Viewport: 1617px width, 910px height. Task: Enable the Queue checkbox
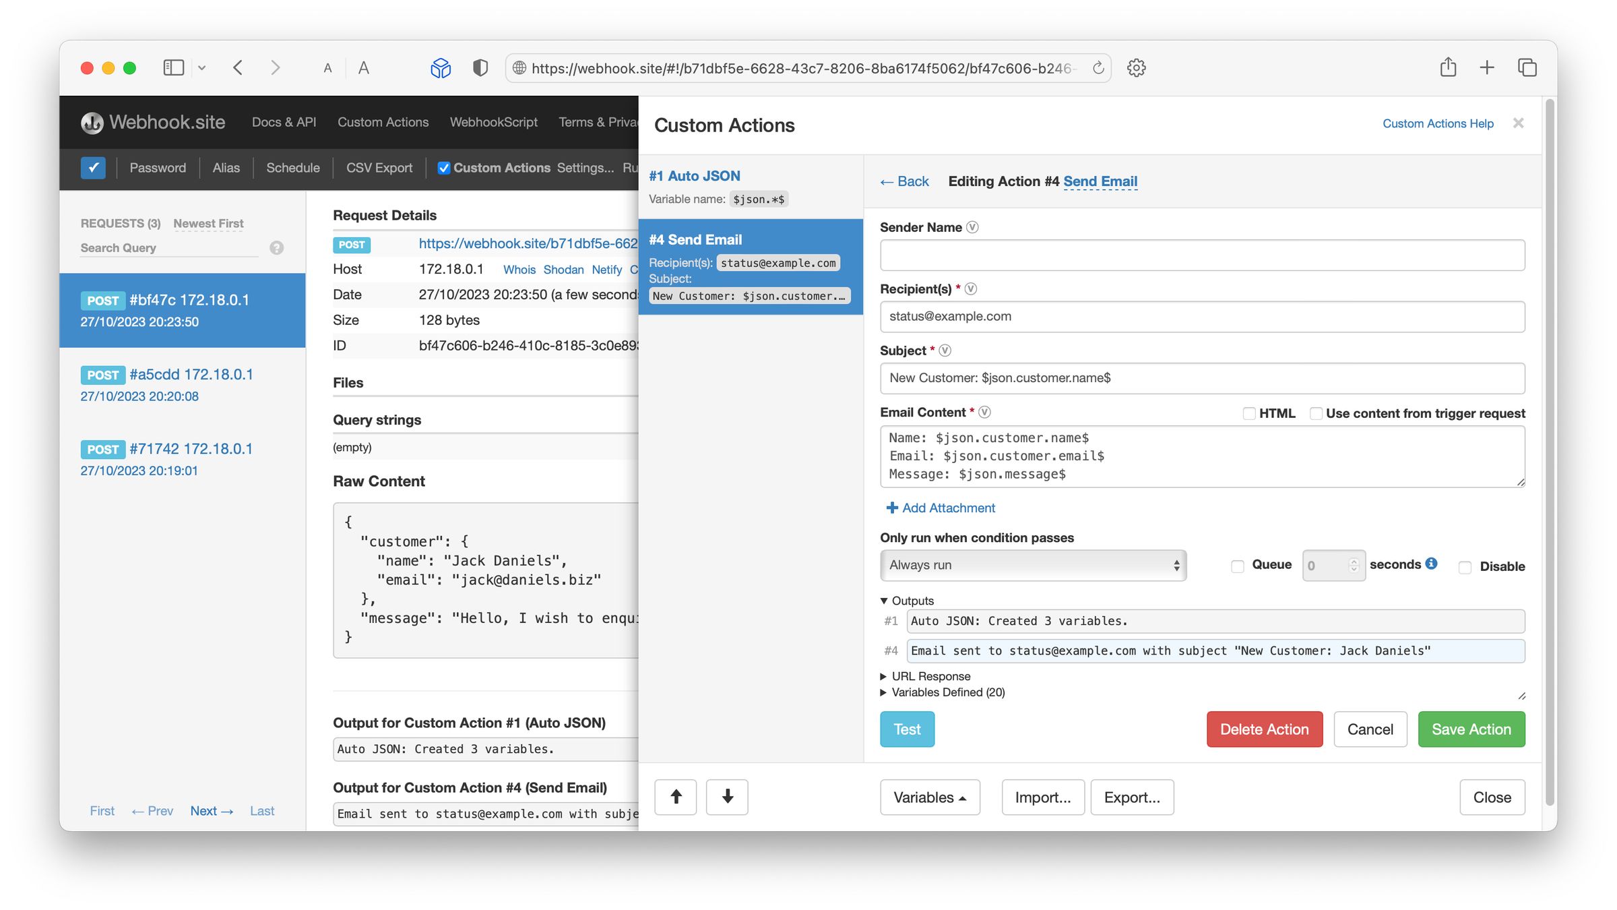click(x=1238, y=566)
